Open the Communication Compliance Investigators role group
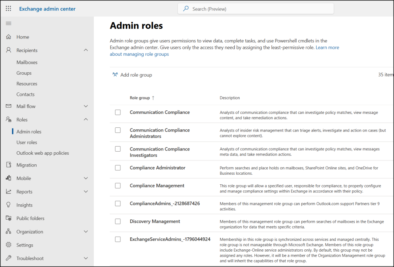Screen dimensions: 394x267 click(x=160, y=152)
